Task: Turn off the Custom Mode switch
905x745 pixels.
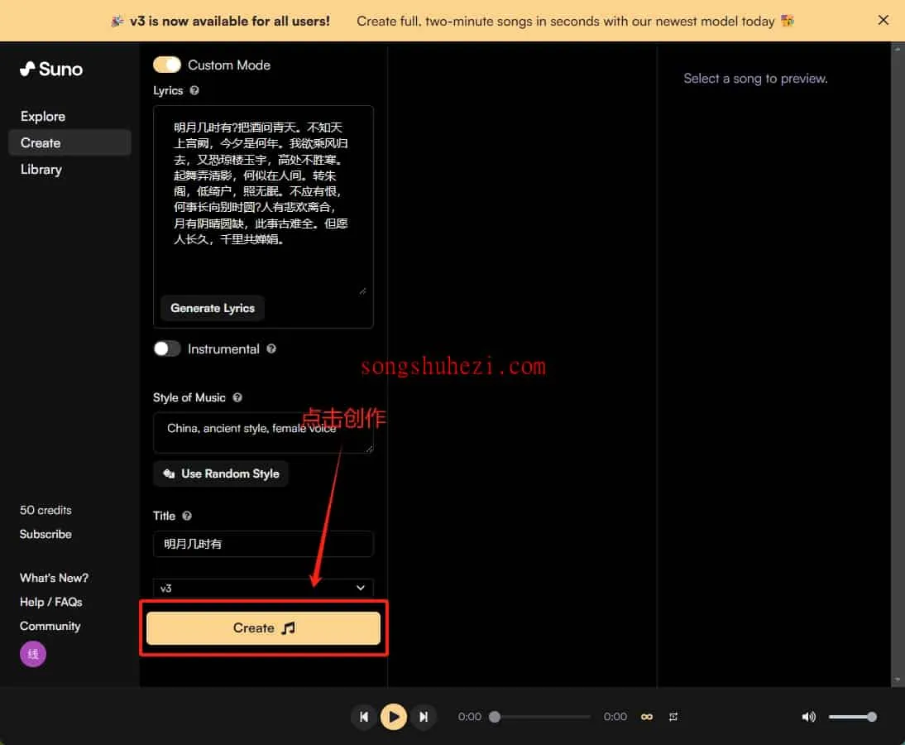Action: [x=167, y=65]
